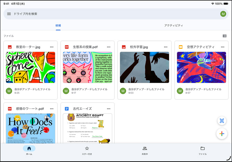
Task: Switch to the アクティビティ tab
Action: coord(173,26)
